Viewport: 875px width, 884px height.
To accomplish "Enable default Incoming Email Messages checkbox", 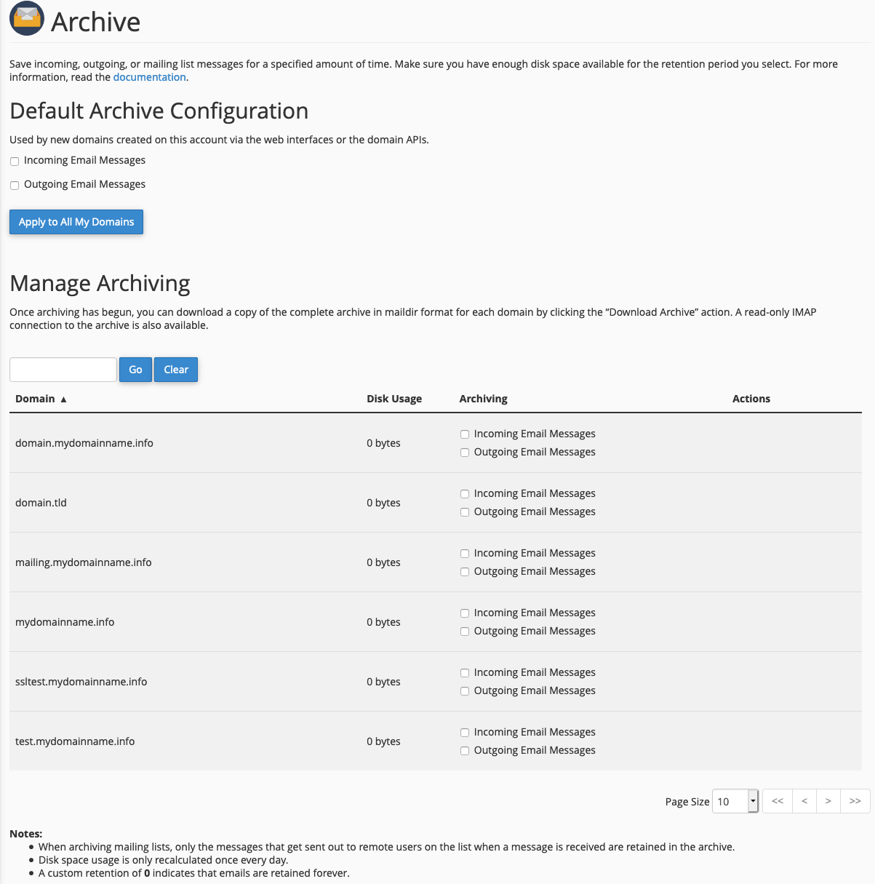I will 15,162.
